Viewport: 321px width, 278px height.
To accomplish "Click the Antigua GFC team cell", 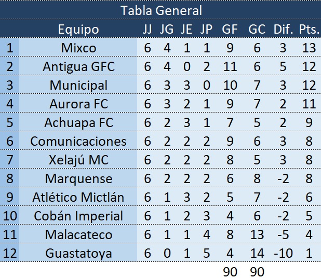I will (78, 66).
